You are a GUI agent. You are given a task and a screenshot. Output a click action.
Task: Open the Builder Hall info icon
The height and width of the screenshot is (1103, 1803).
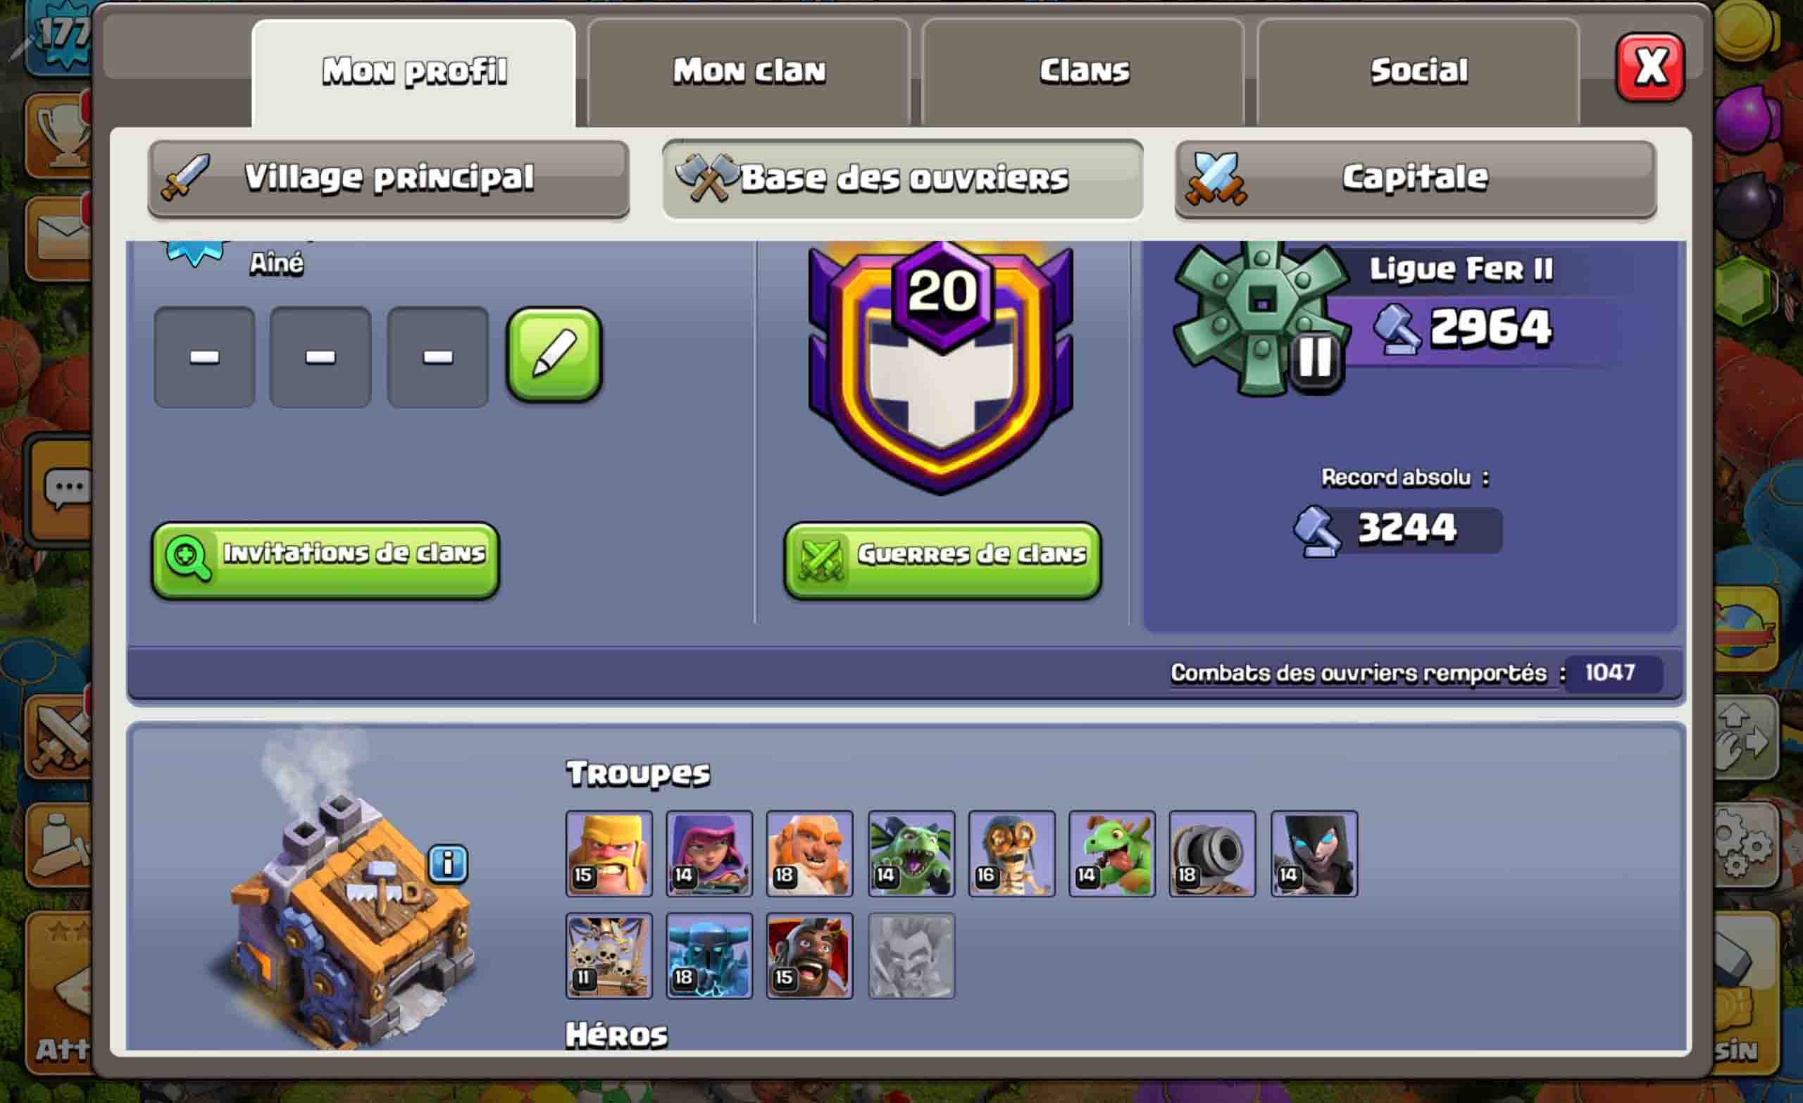pos(448,864)
